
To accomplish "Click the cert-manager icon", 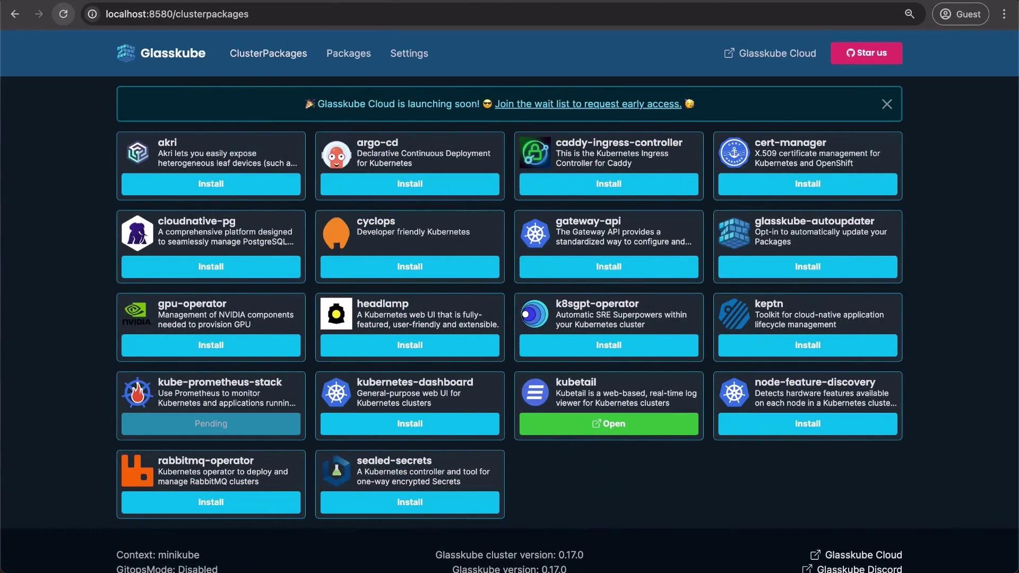I will tap(734, 153).
